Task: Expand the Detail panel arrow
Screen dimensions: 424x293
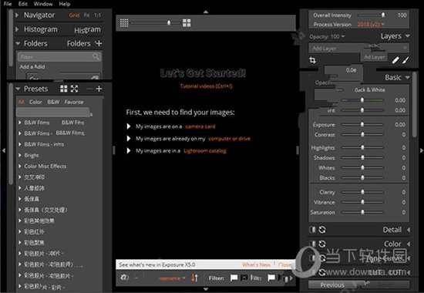Action: (409, 230)
